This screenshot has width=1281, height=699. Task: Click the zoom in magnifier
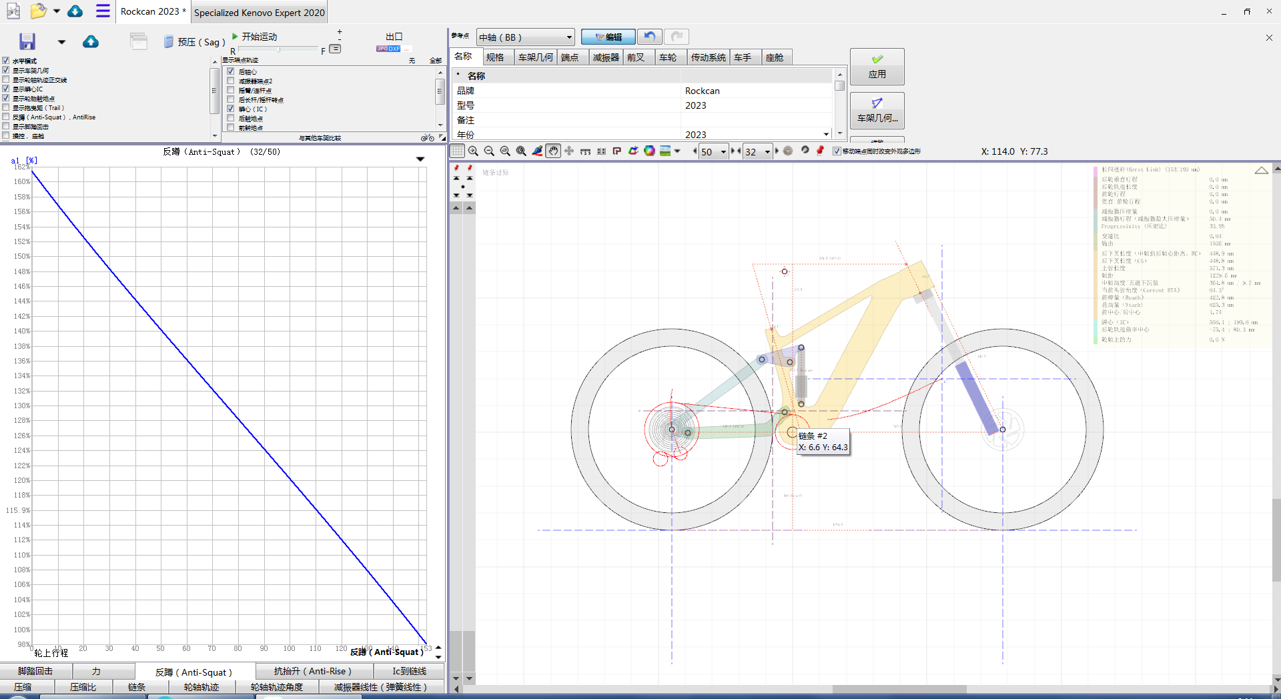(473, 151)
